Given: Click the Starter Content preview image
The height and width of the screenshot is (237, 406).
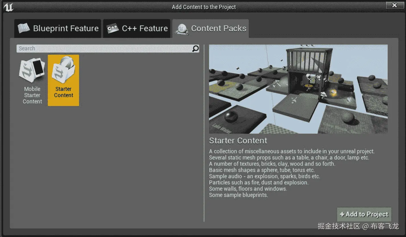Looking at the screenshot, I should pyautogui.click(x=298, y=89).
